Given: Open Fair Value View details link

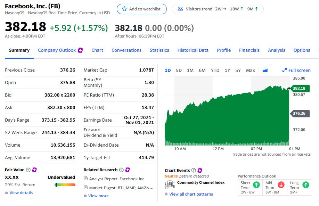Looking at the screenshot, I should (21, 192).
